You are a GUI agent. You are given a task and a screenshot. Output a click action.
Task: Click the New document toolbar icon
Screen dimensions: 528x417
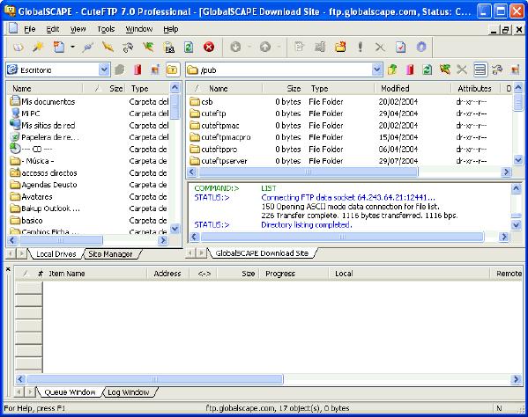(x=59, y=48)
